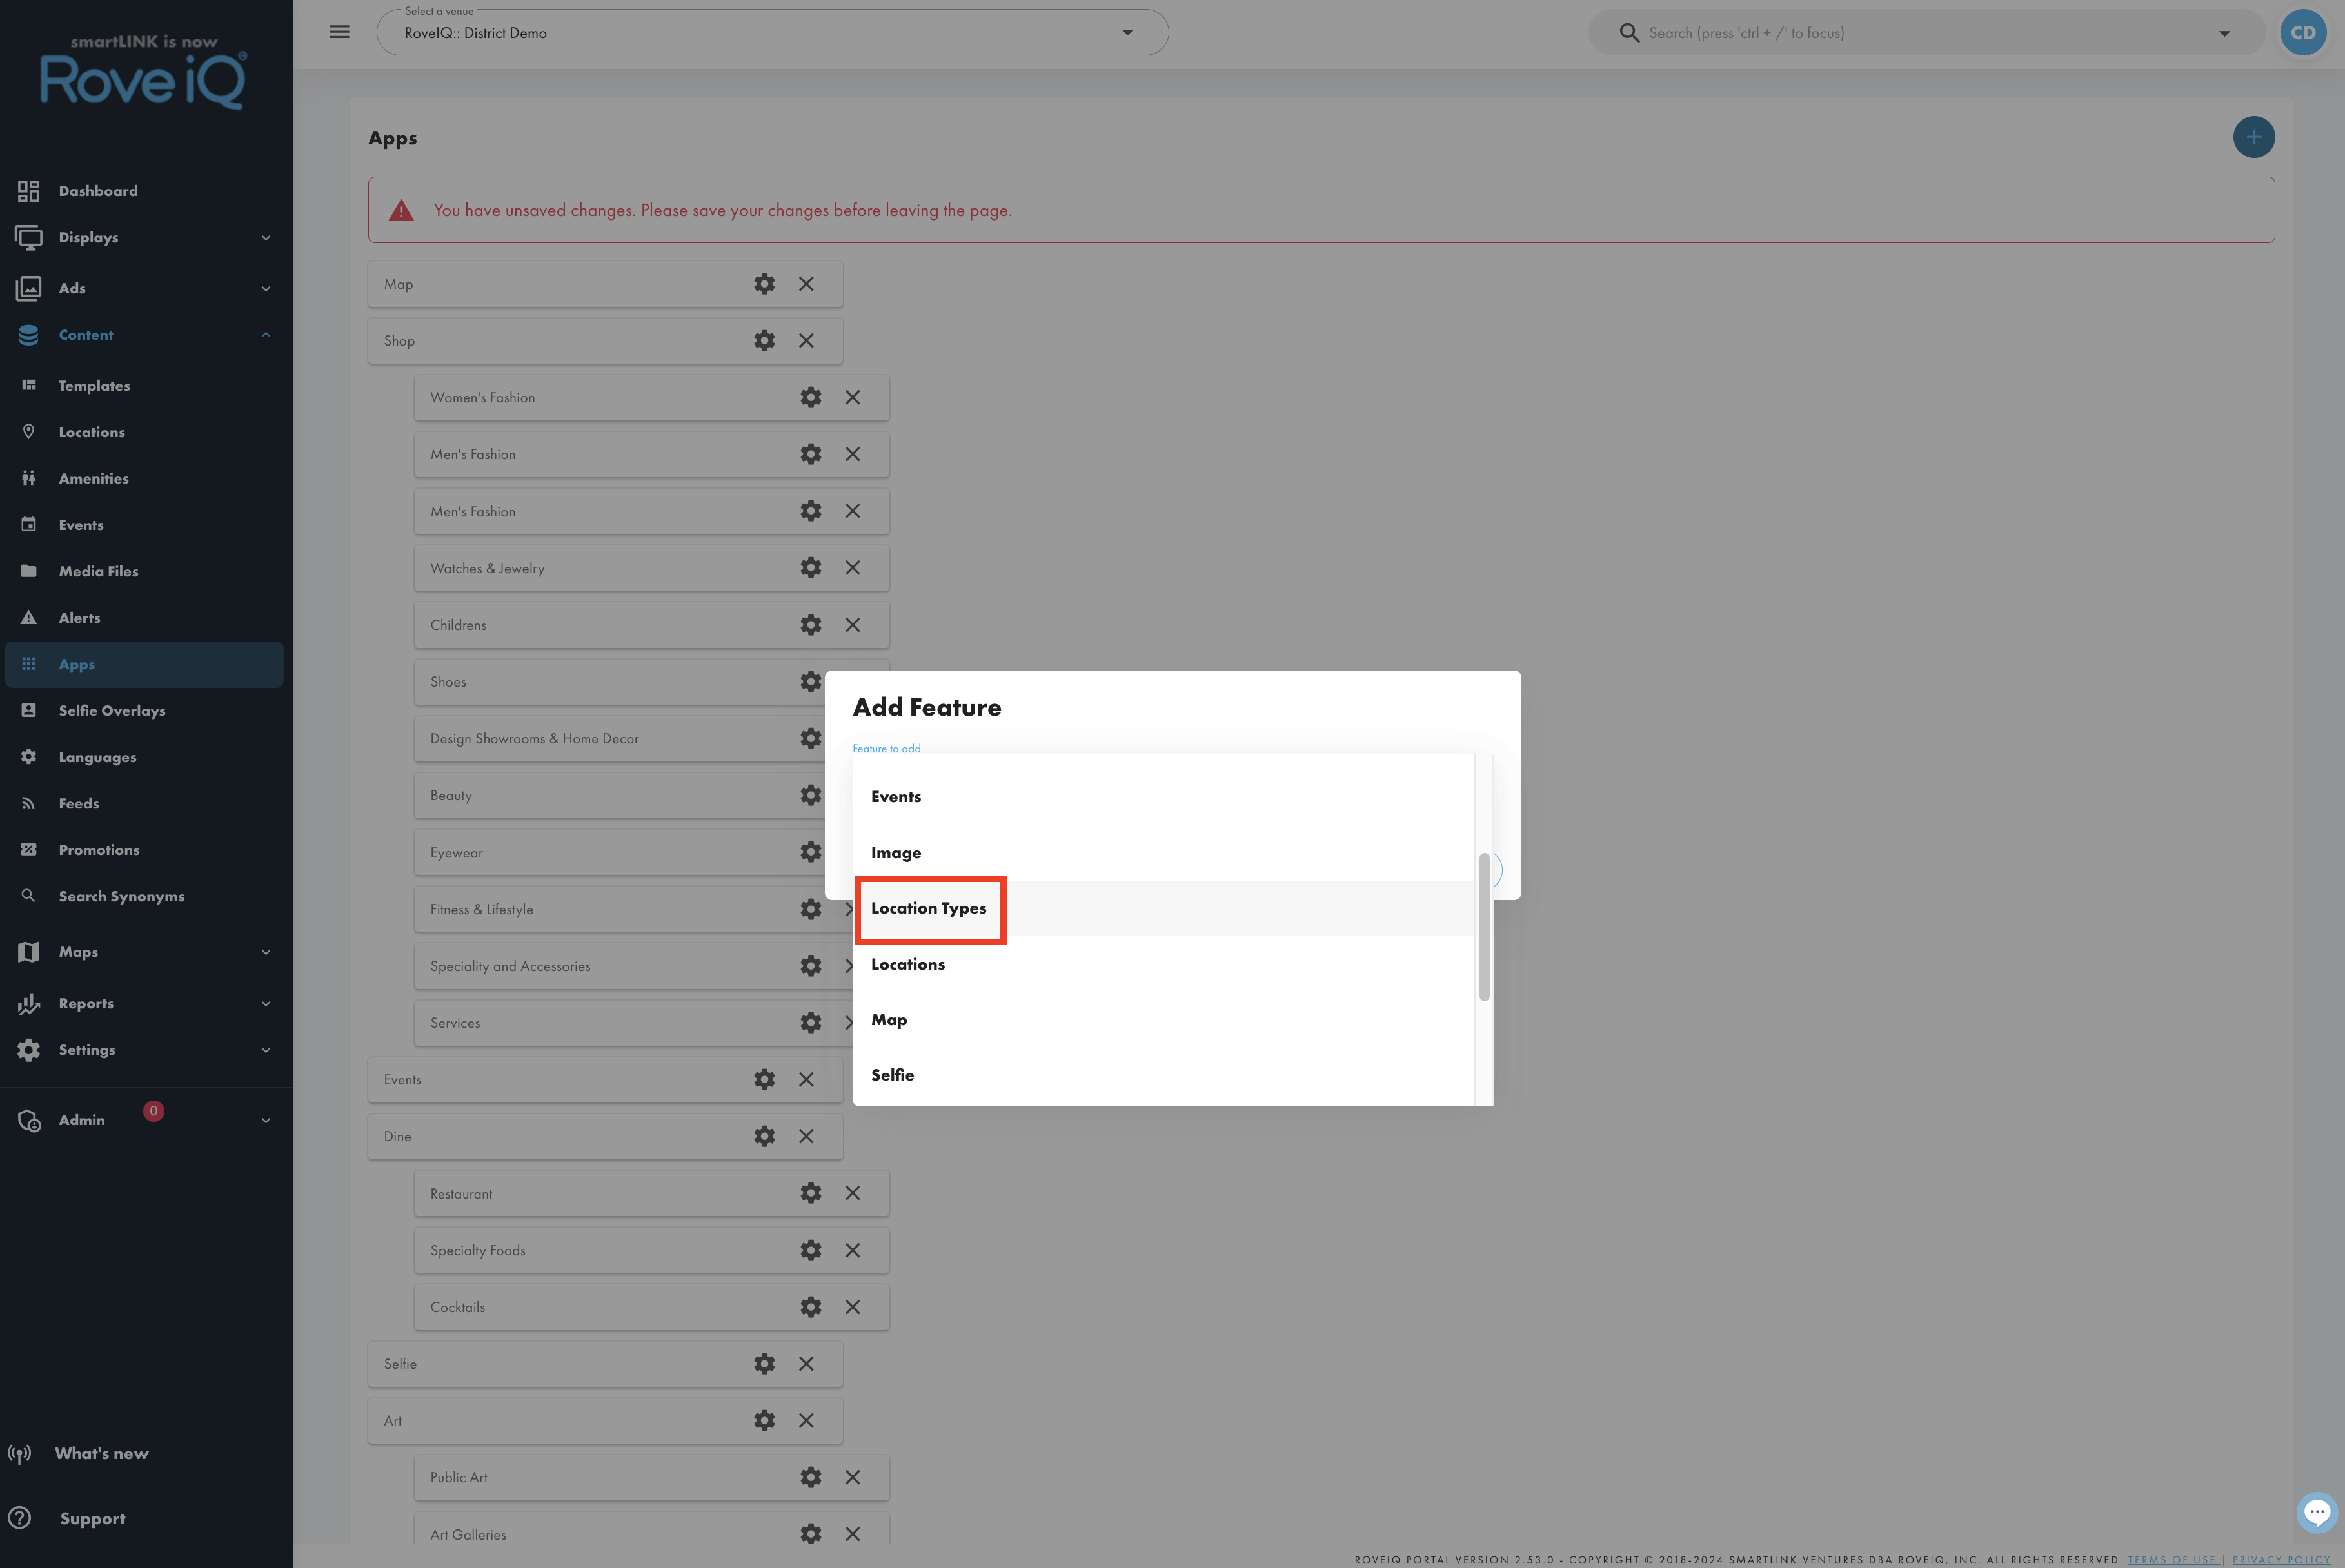Remove the Cocktails row
2345x1568 pixels.
click(852, 1307)
